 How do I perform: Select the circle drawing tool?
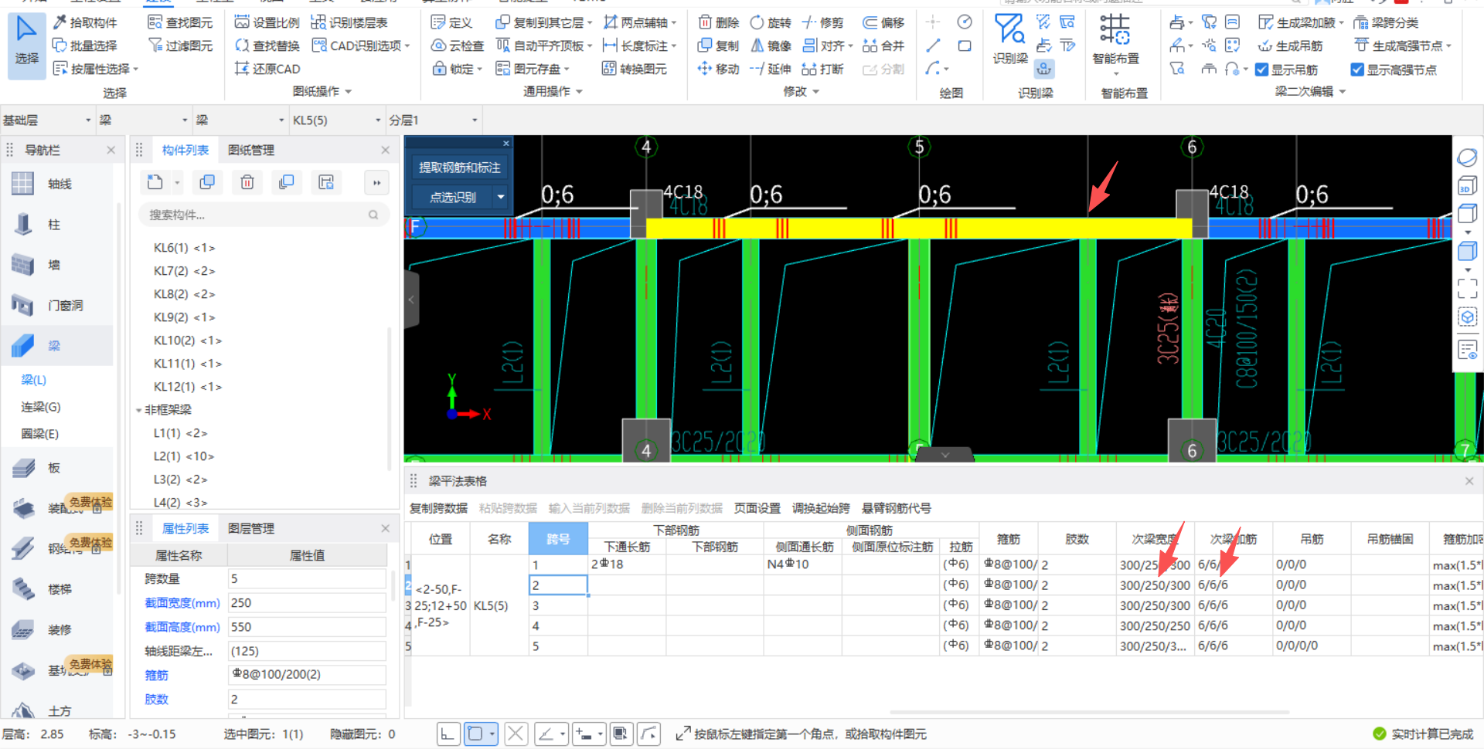click(x=965, y=22)
